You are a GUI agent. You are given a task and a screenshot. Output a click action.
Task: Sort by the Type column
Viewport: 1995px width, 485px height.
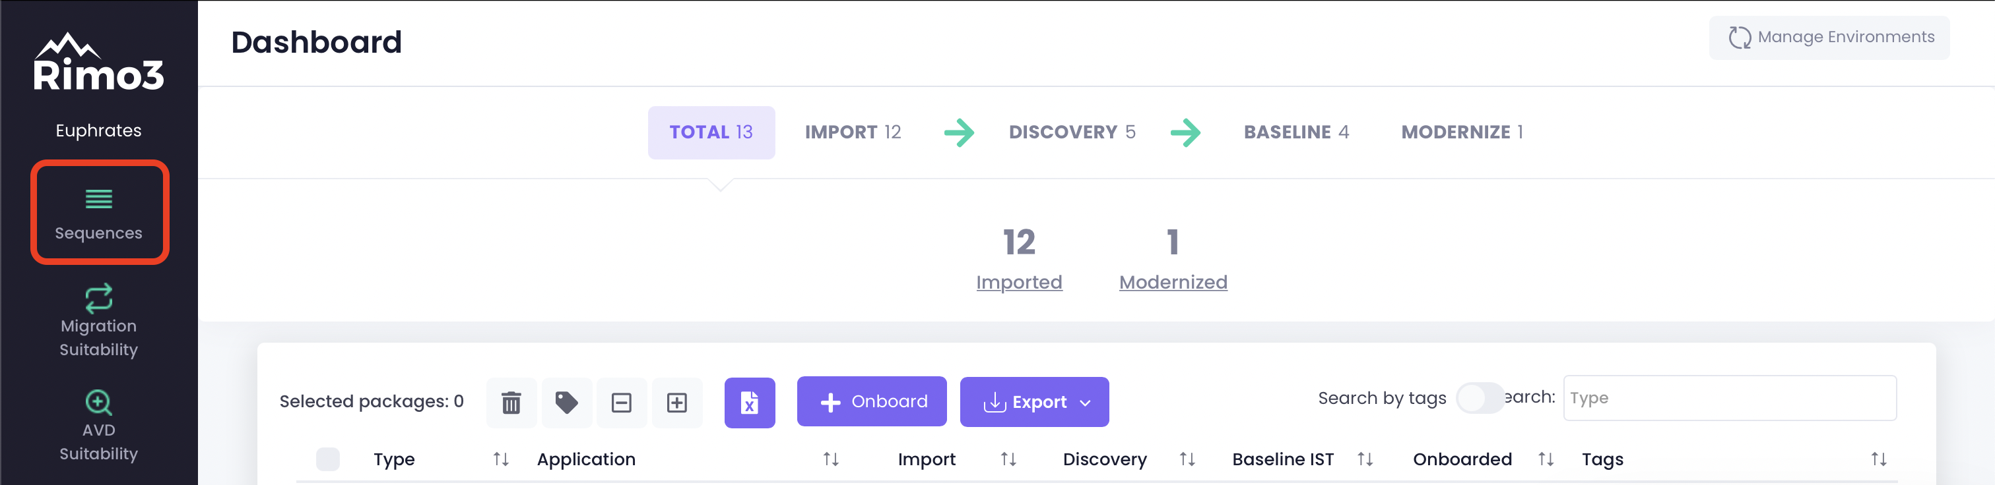click(x=501, y=459)
